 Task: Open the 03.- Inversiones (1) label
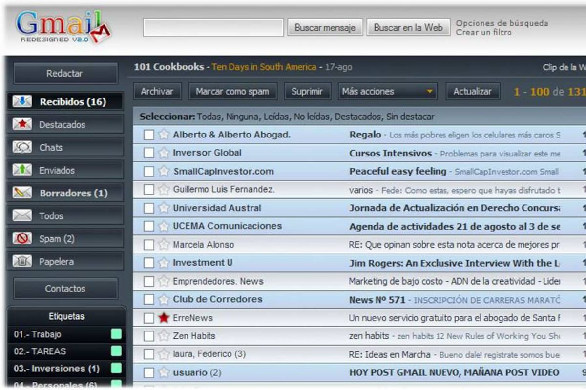[57, 369]
